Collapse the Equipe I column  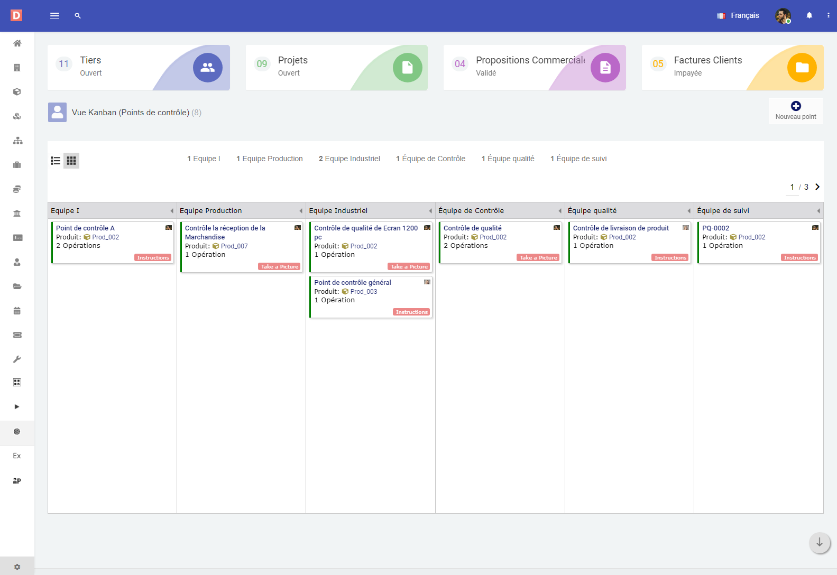point(172,211)
